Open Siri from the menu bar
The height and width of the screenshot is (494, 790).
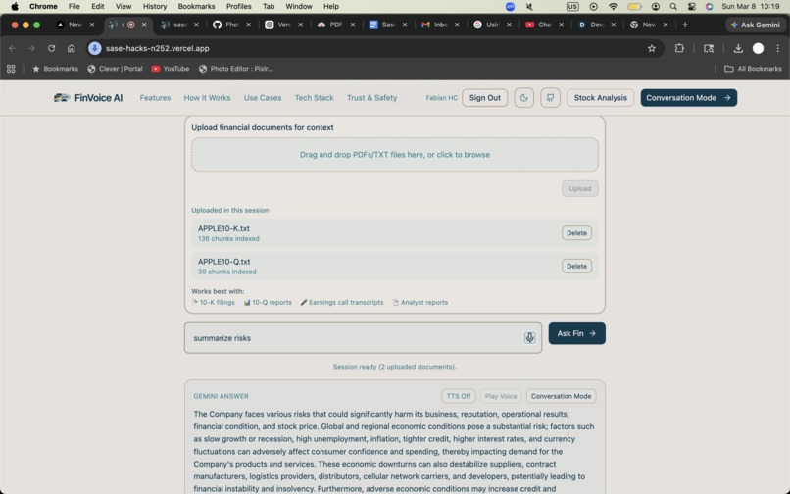point(709,7)
